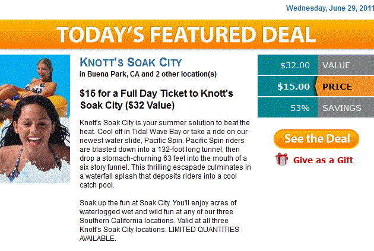Click the Buena Park locations subtitle
This screenshot has height=251, width=374.
pyautogui.click(x=148, y=74)
